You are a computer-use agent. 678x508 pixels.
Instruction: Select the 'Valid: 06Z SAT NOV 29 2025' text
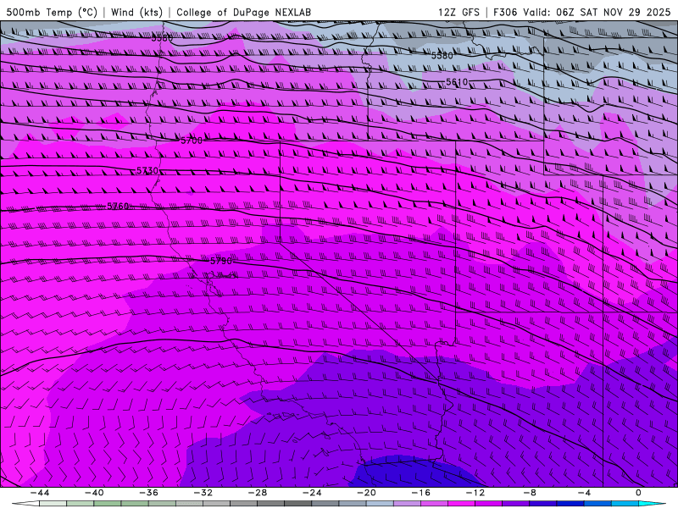pyautogui.click(x=597, y=12)
